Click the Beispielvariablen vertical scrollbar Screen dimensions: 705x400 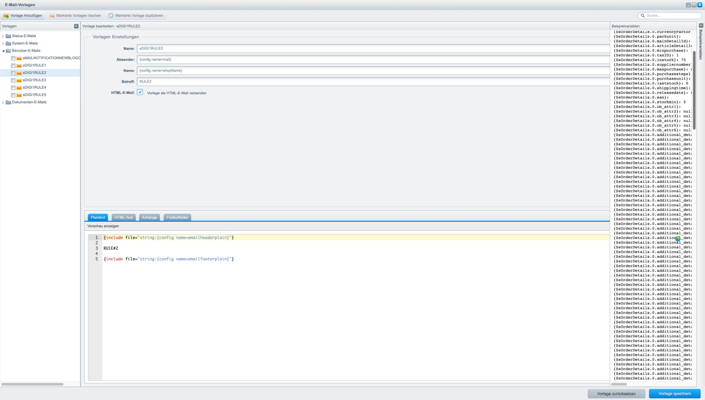click(694, 90)
